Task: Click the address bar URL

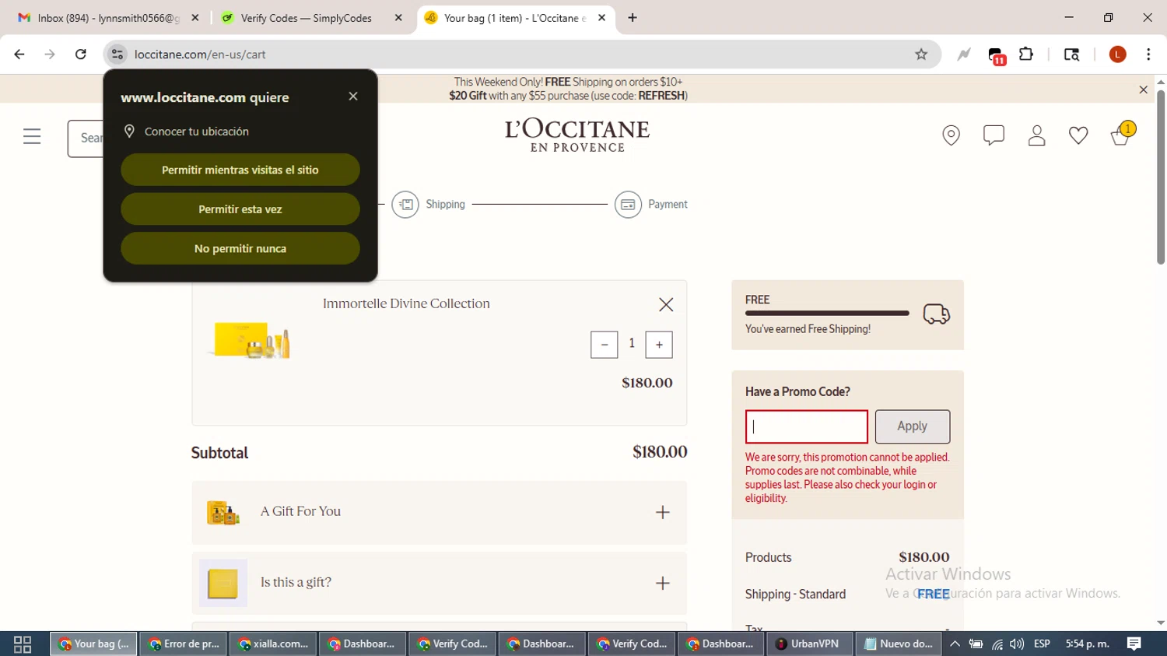Action: [201, 54]
